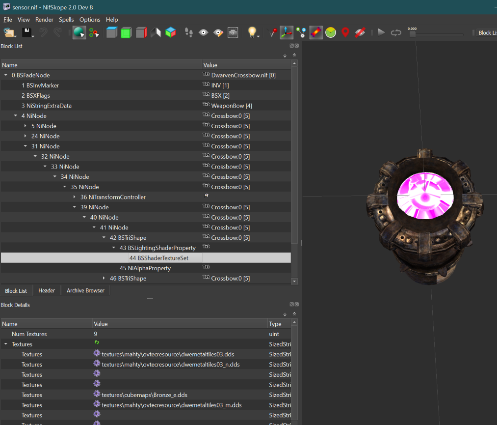Switch to top view blue cube

pyautogui.click(x=111, y=33)
